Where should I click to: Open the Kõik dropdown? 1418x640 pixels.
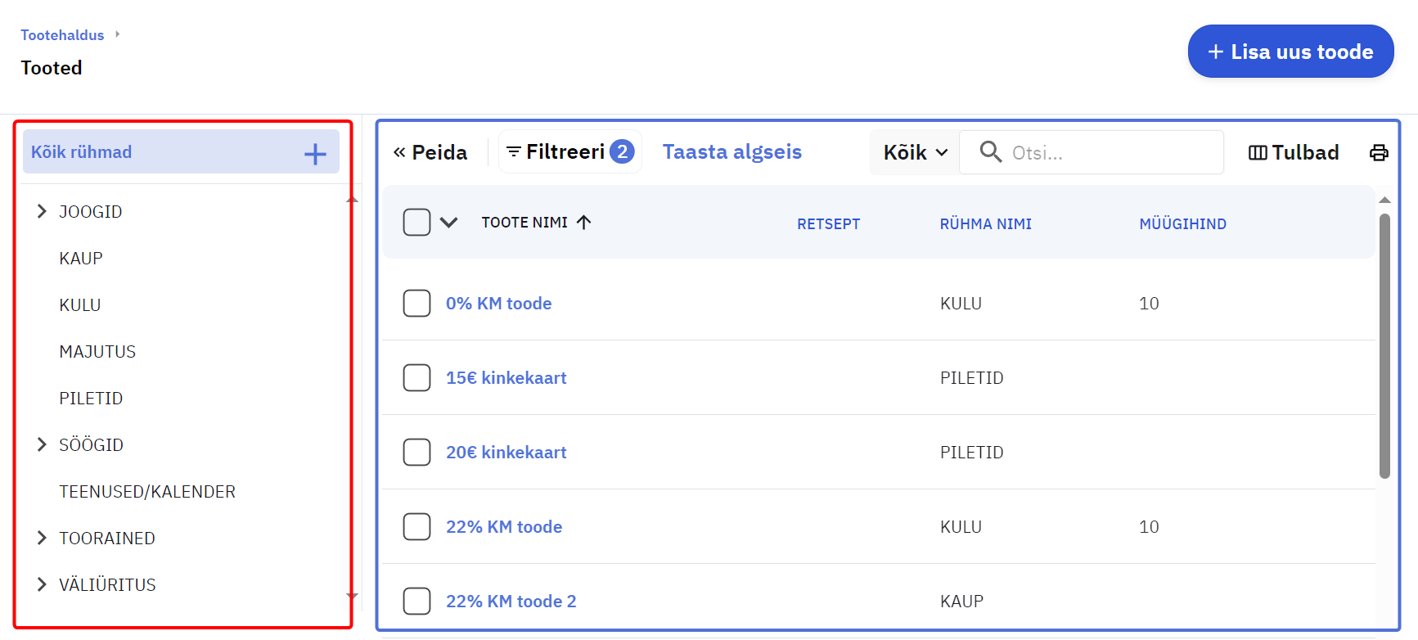[x=915, y=152]
